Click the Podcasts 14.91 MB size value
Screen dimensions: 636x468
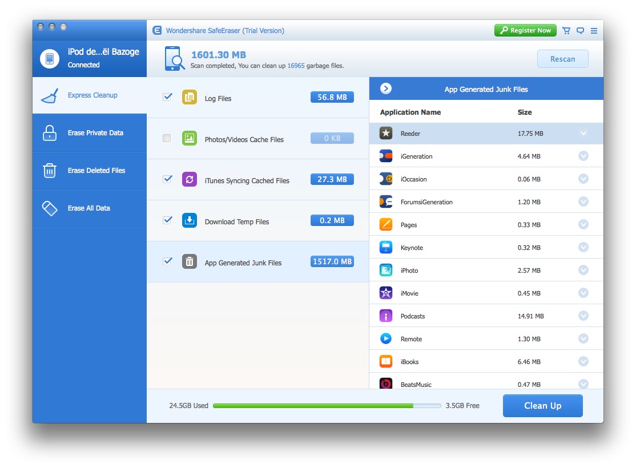530,316
